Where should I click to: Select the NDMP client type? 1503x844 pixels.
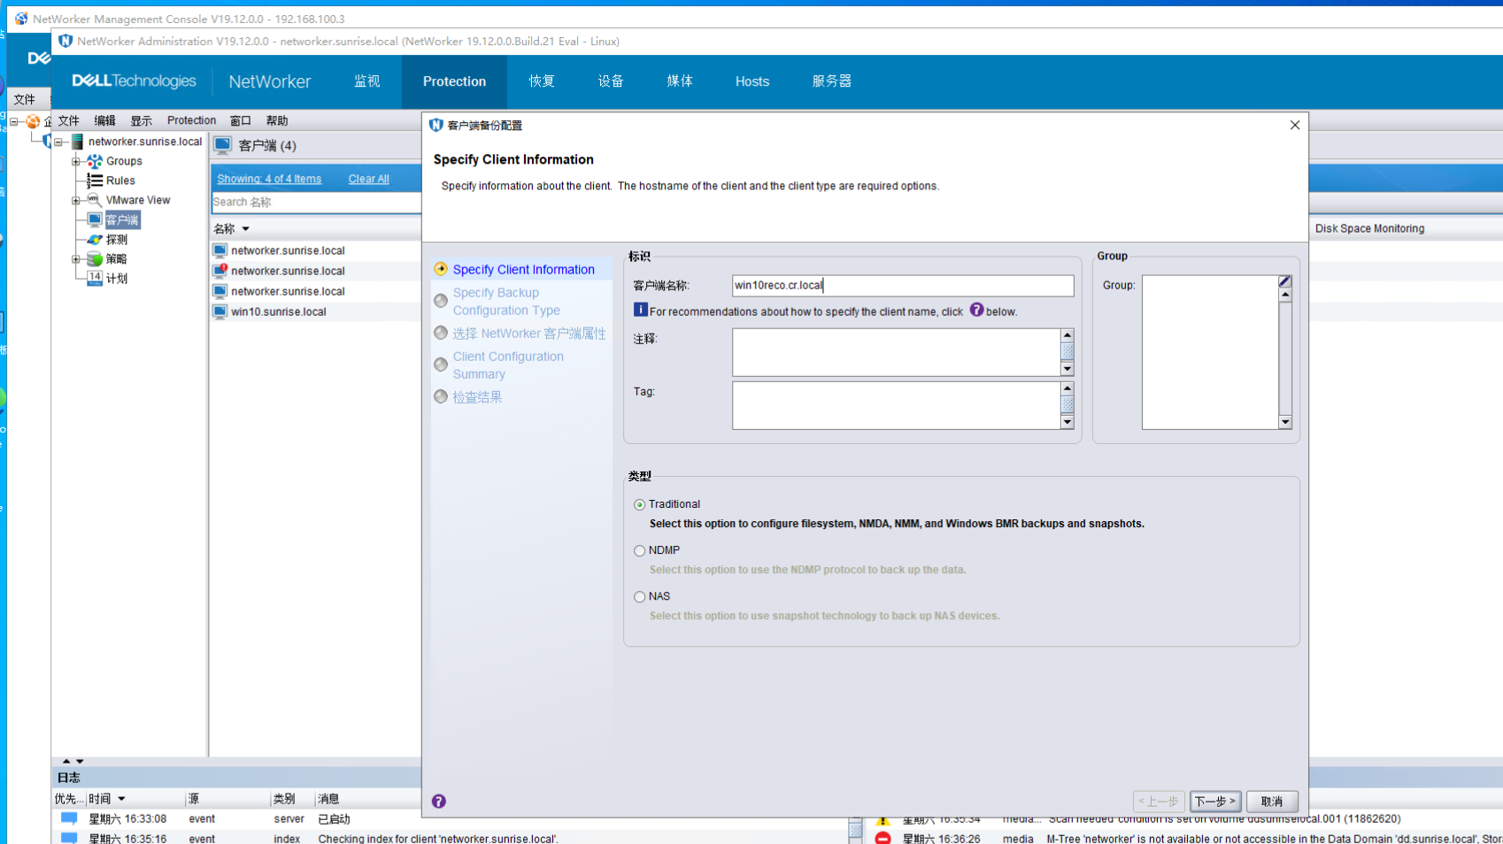pos(639,550)
